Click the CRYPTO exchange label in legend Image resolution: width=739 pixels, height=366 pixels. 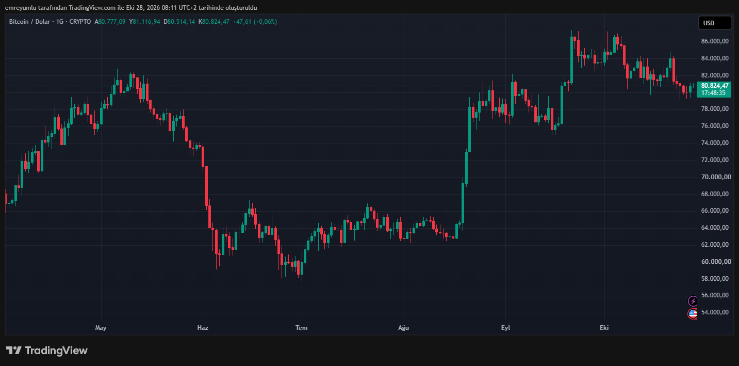(80, 22)
